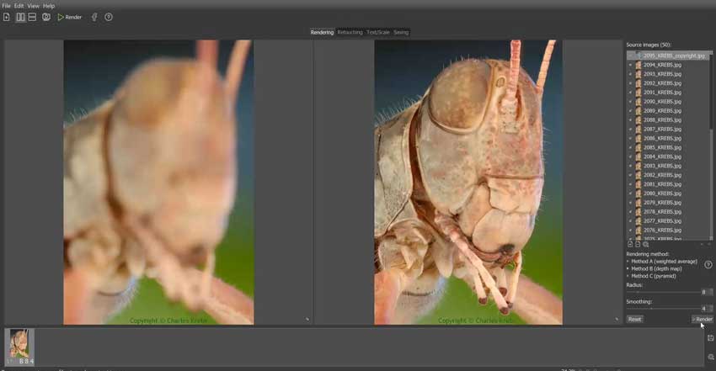Toggle checkbox for 2084_KREBS.jpg
The image size is (716, 371).
pos(631,156)
